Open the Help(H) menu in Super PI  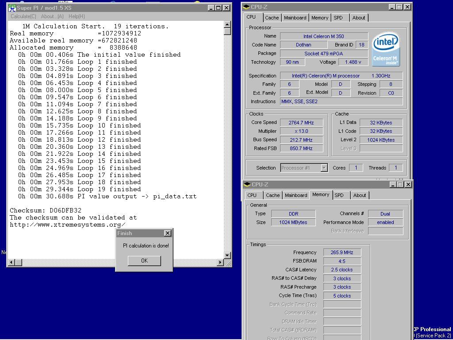(77, 16)
